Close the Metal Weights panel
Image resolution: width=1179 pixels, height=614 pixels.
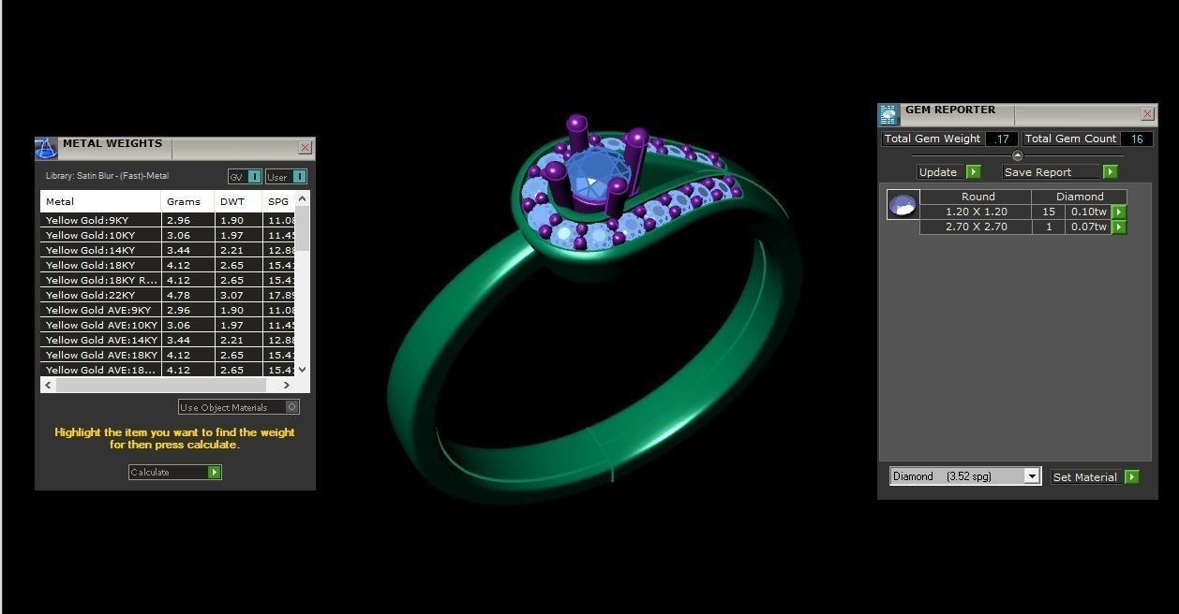click(x=305, y=148)
